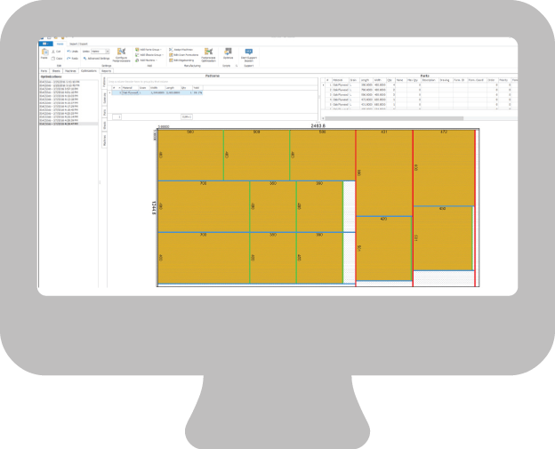This screenshot has height=449, width=555.
Task: Launch Start Support Session
Action: (248, 53)
